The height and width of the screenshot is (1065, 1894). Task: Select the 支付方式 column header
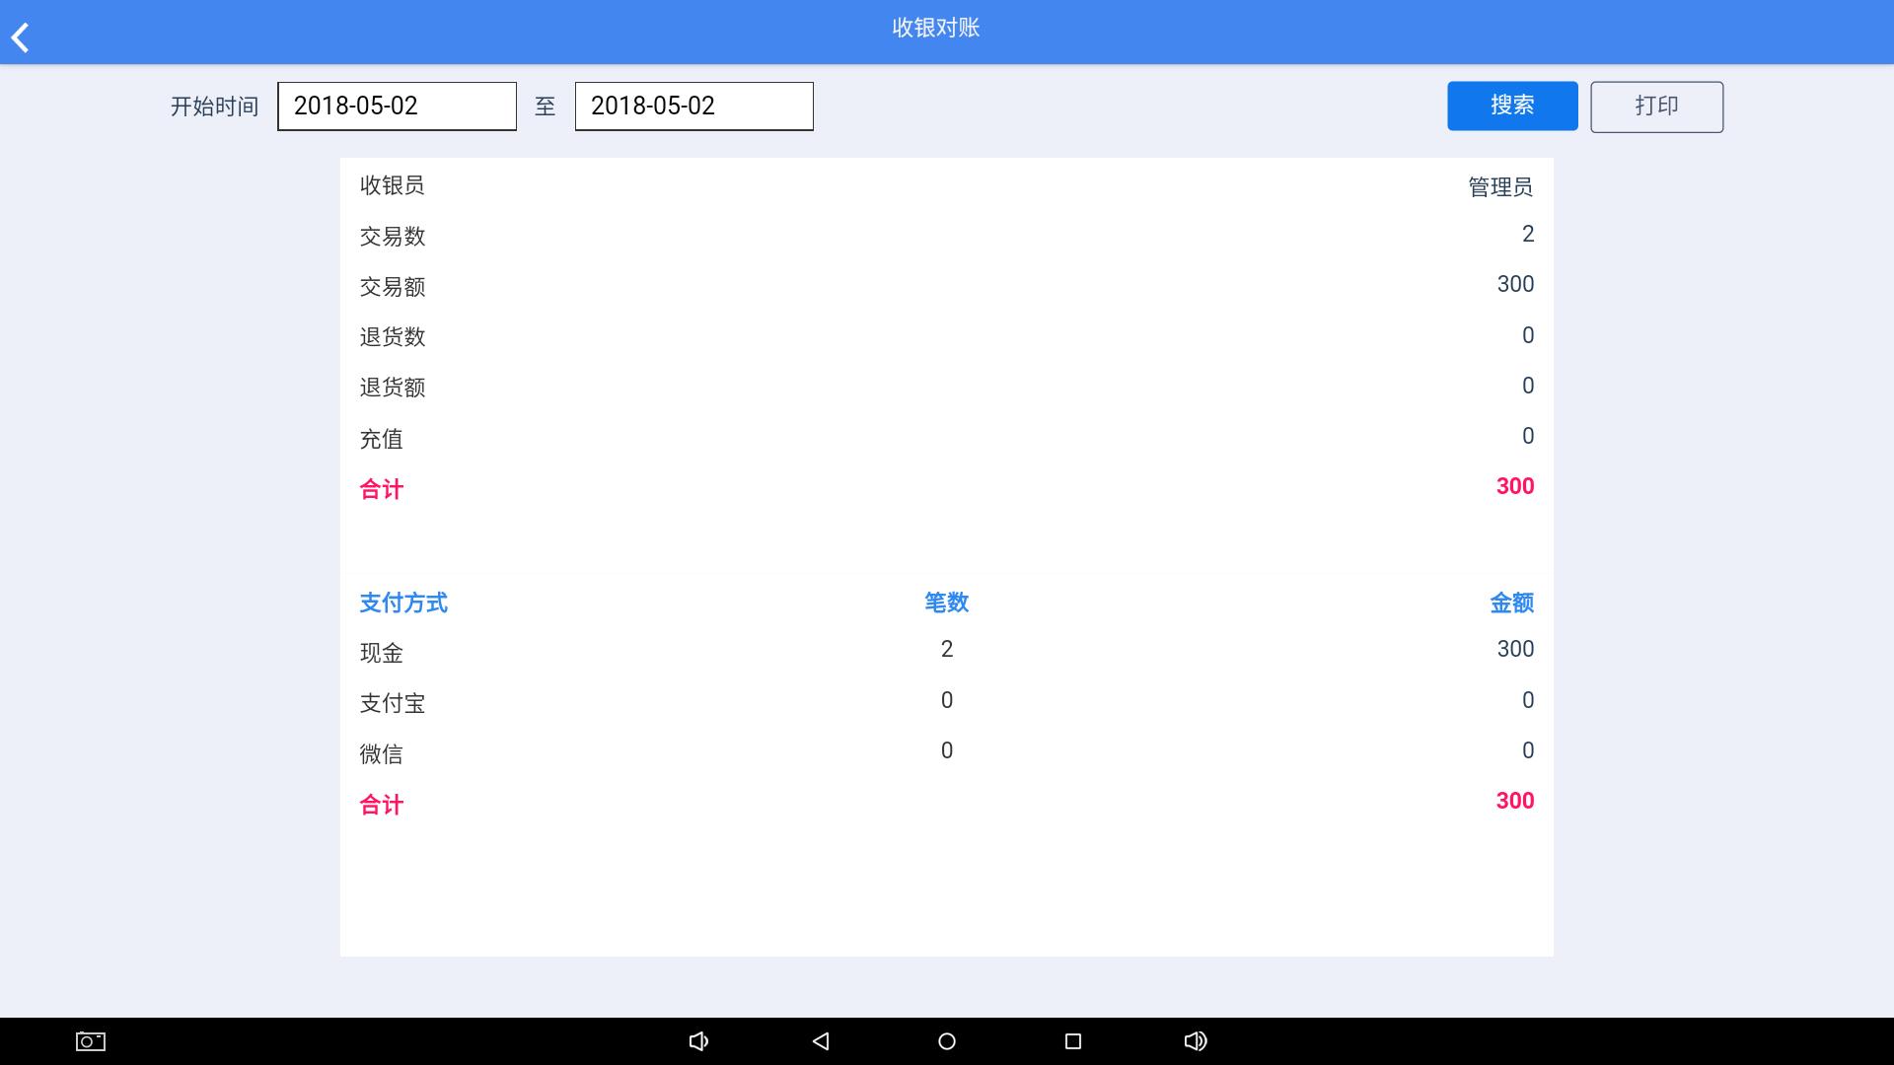click(x=403, y=603)
